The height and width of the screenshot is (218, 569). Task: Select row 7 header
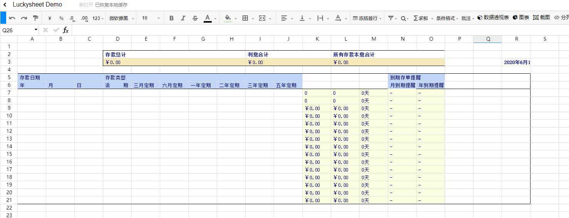[x=9, y=92]
